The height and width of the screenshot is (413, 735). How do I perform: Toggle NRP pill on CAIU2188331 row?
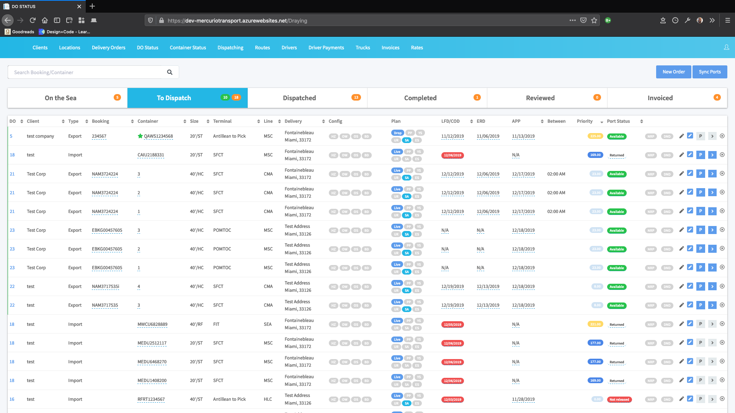pos(651,155)
